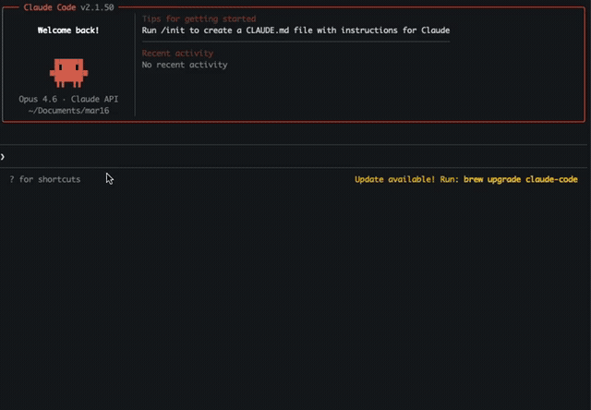Click the ~/Documents/mar16 path
Image resolution: width=591 pixels, height=410 pixels.
(68, 111)
